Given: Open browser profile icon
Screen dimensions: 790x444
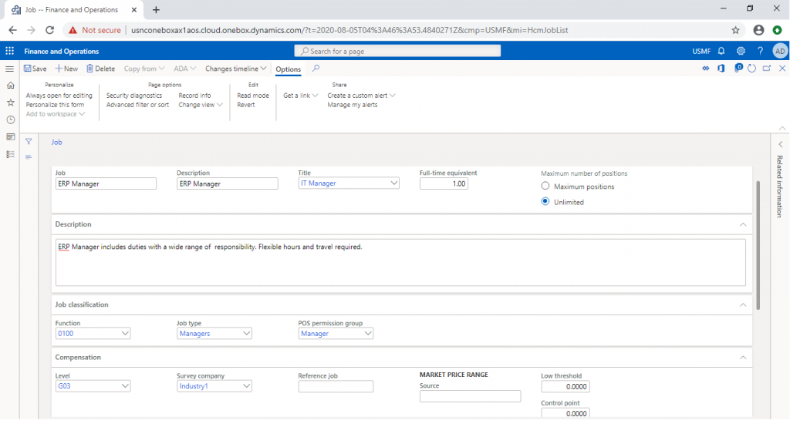Looking at the screenshot, I should [x=759, y=30].
